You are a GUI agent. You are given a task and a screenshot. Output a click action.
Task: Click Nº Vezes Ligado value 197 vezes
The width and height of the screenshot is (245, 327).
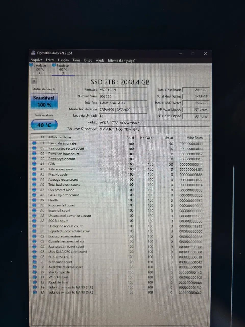coord(196,110)
